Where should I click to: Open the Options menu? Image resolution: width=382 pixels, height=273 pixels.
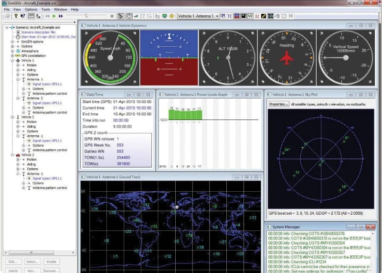tap(31, 9)
